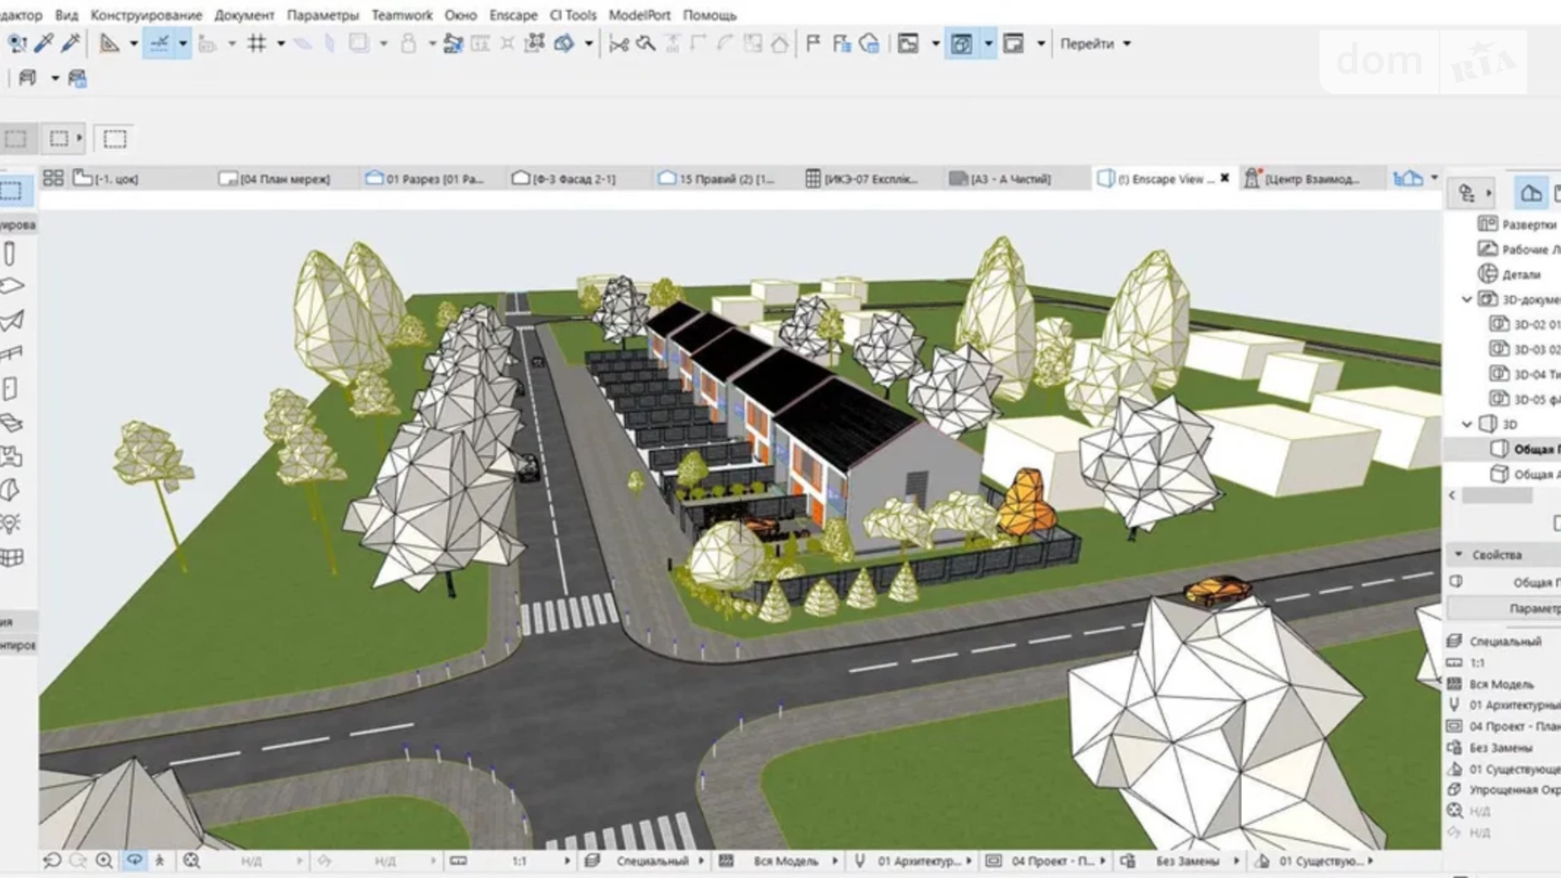Open the Перейти dropdown
This screenshot has height=878, width=1561.
point(1094,44)
